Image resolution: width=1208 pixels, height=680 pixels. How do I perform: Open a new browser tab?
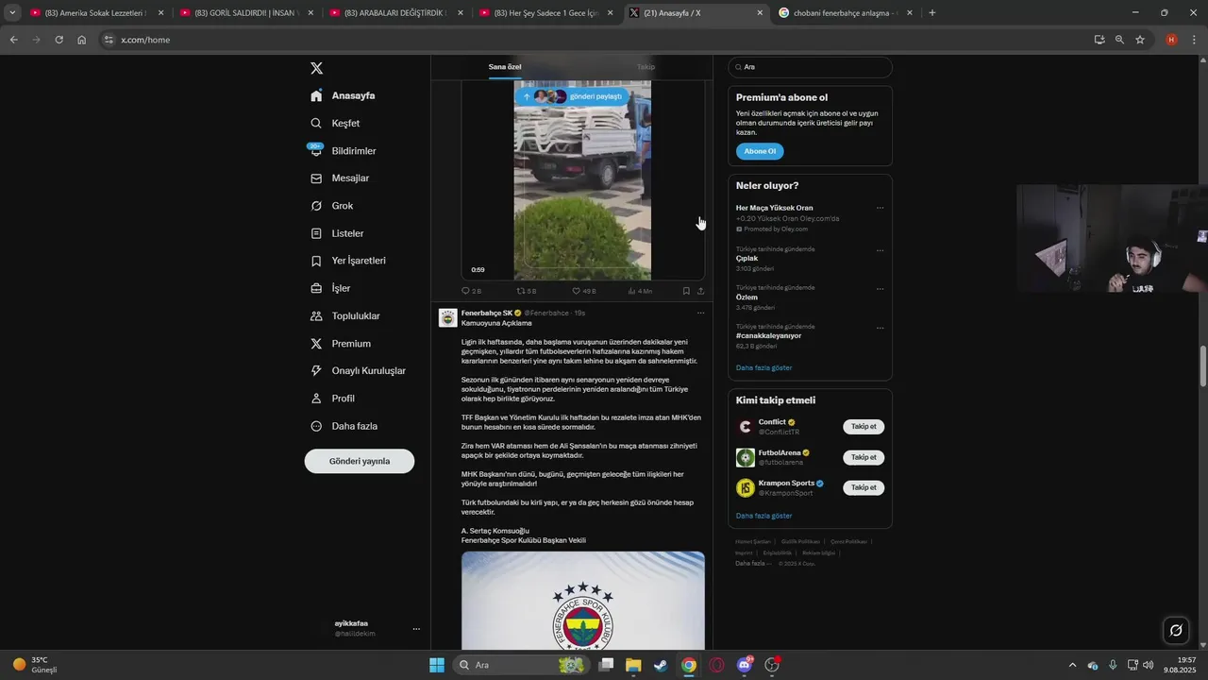point(932,13)
